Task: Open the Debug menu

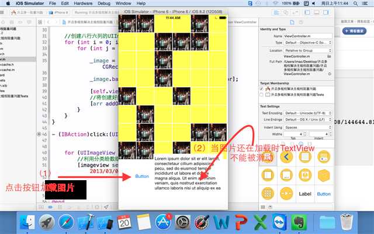Action: 104,4
